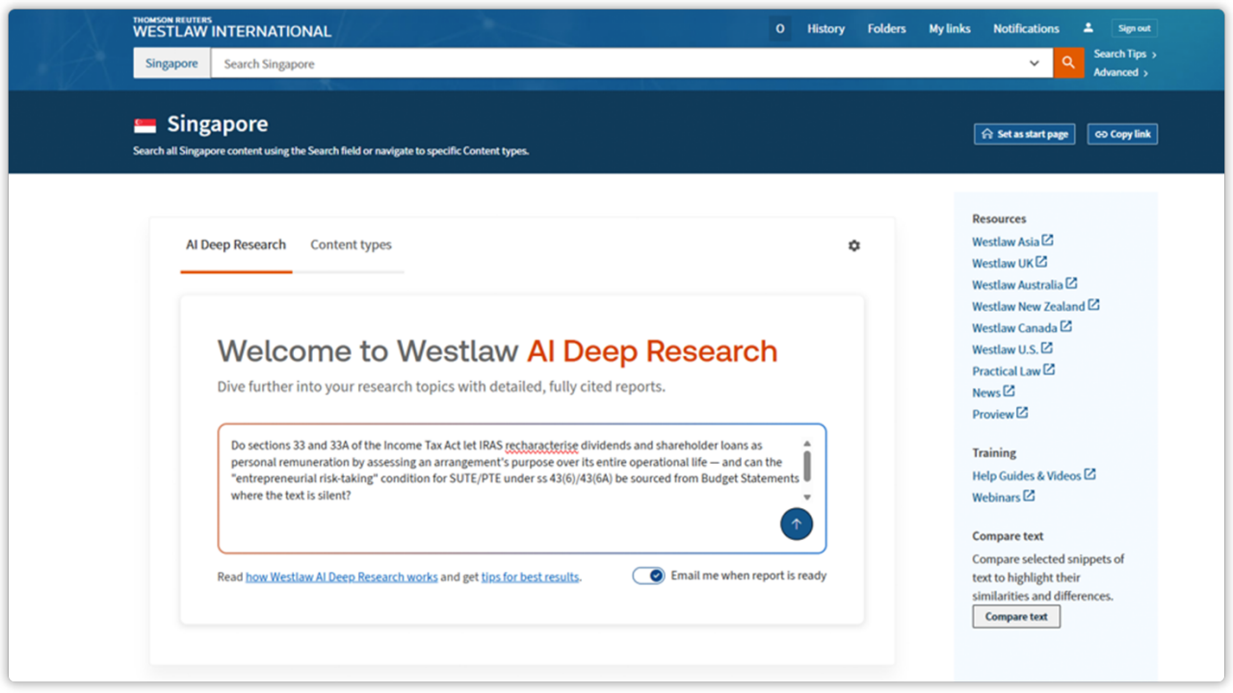Open Westlaw Canada resource link
This screenshot has height=693, width=1233.
tap(1022, 328)
